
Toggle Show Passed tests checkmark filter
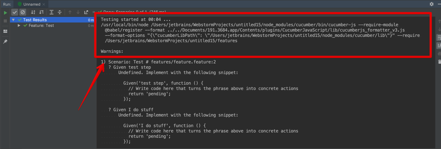pos(15,12)
